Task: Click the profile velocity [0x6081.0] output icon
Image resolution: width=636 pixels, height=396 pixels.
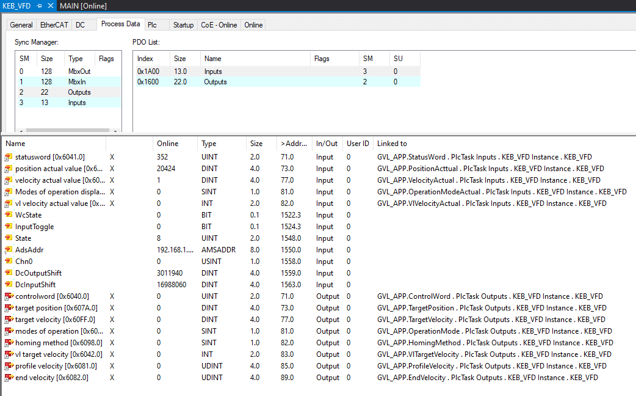Action: pos(9,366)
